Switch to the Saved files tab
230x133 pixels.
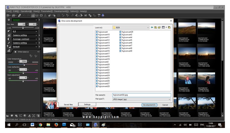click(x=68, y=104)
